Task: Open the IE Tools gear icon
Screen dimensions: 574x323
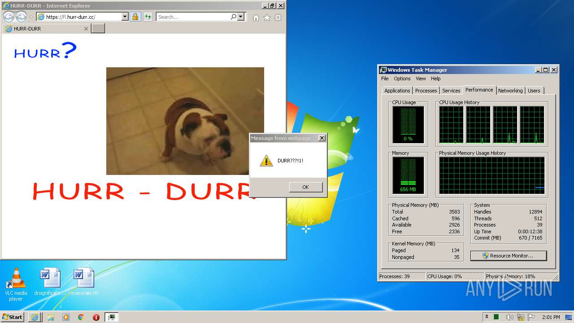Action: [x=278, y=17]
